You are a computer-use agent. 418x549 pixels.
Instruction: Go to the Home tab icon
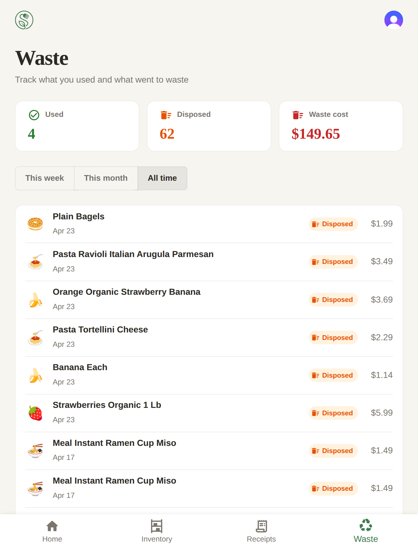(52, 526)
